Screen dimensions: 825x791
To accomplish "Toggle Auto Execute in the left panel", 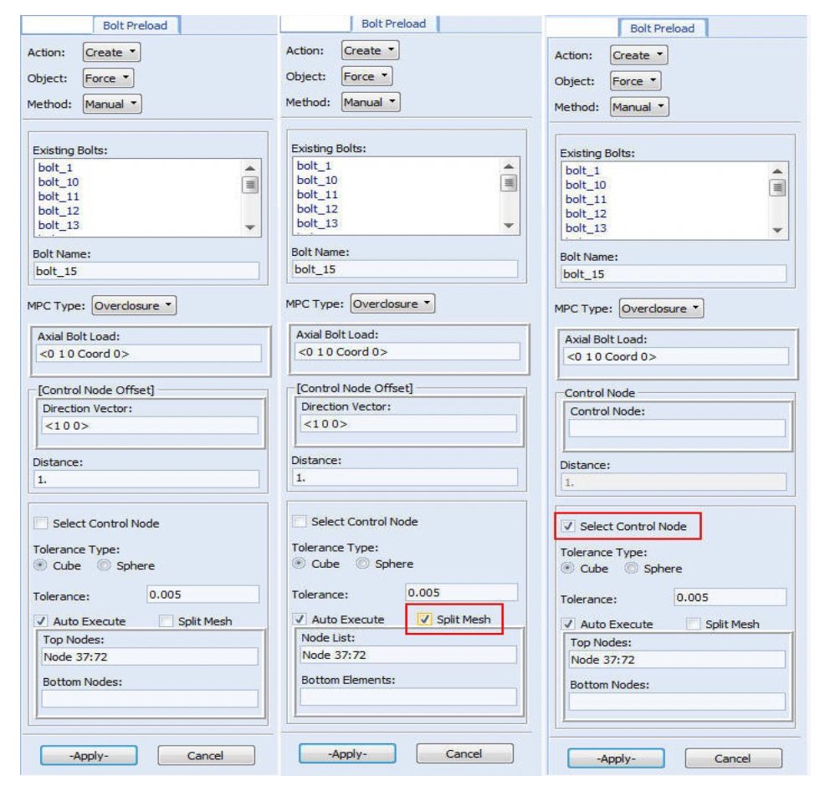I will 41,621.
